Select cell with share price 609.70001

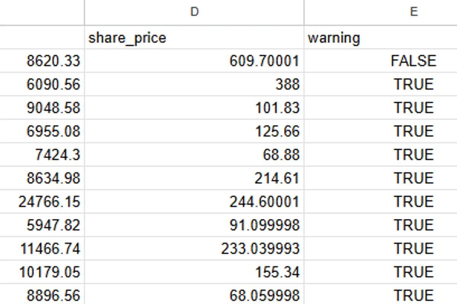pyautogui.click(x=194, y=61)
